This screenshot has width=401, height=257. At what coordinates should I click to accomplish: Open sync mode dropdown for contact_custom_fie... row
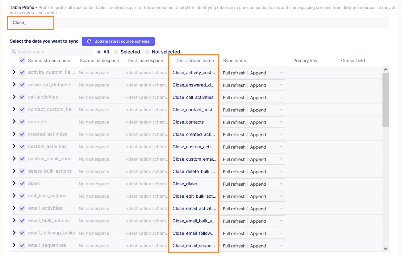(x=252, y=110)
